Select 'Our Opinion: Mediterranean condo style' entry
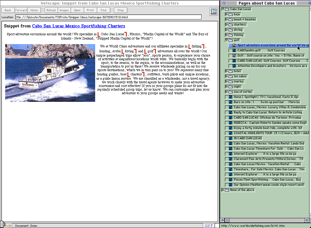 [x=265, y=185]
